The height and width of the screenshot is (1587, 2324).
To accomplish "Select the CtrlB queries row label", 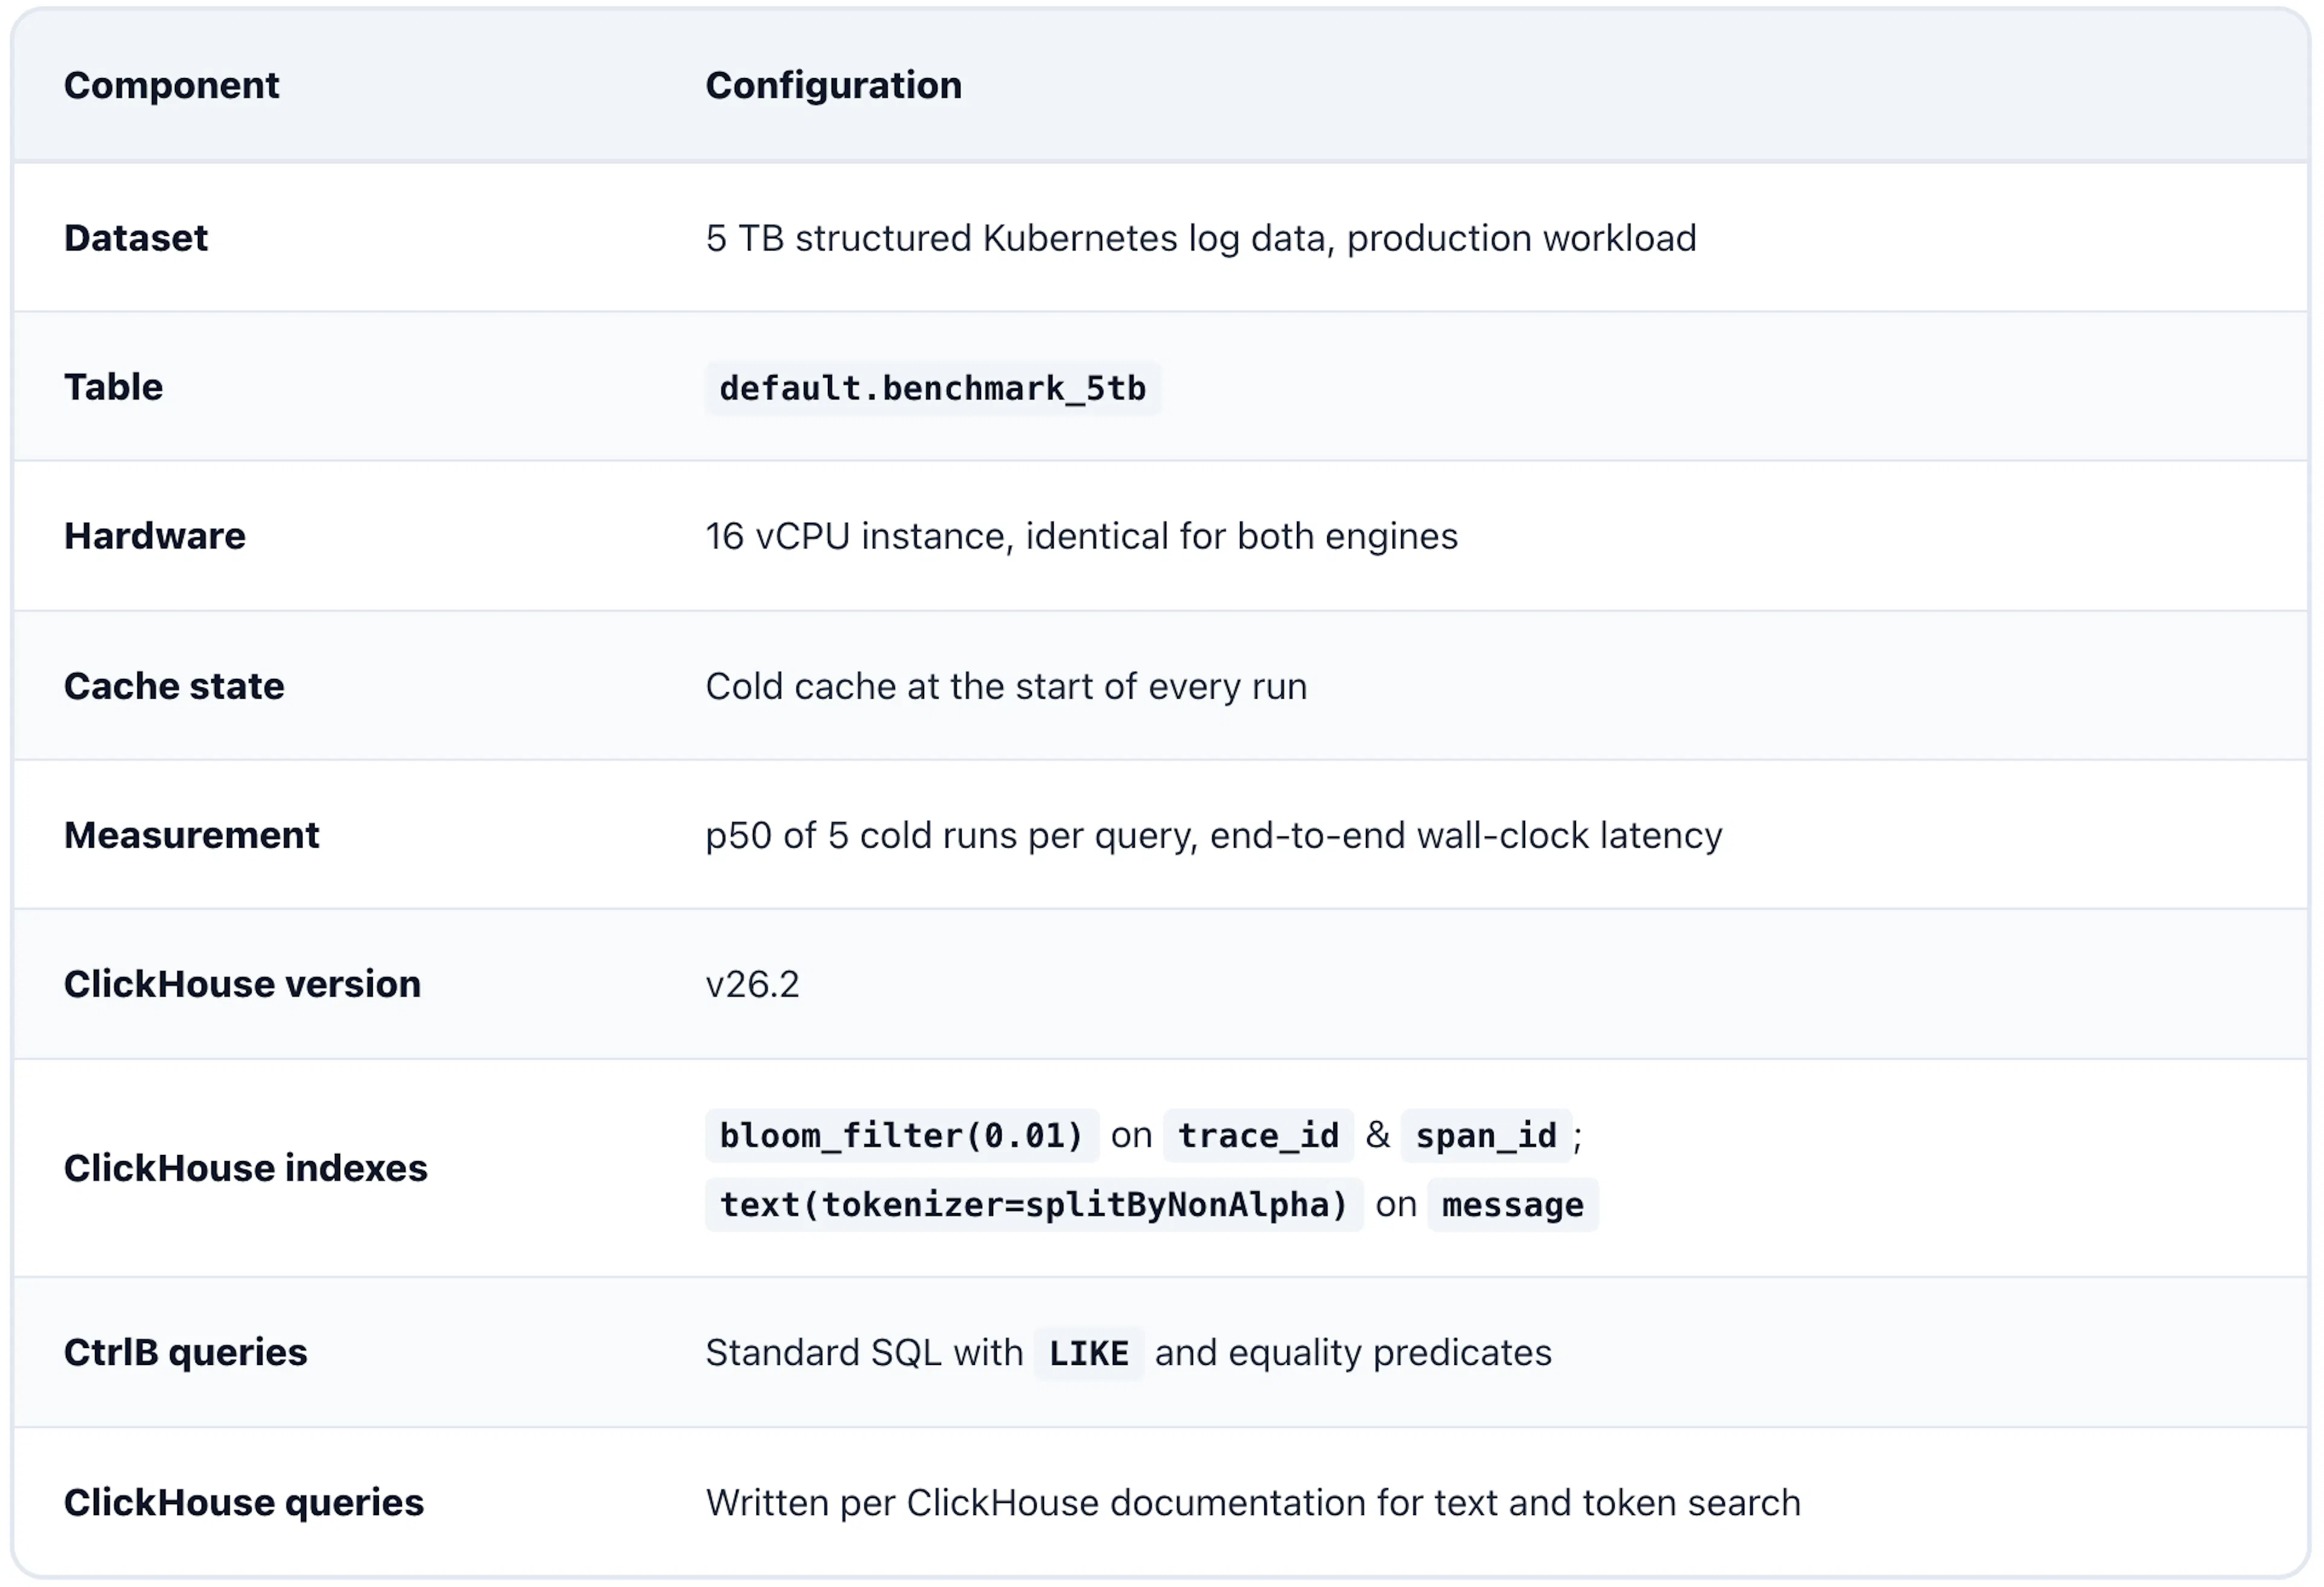I will point(185,1352).
